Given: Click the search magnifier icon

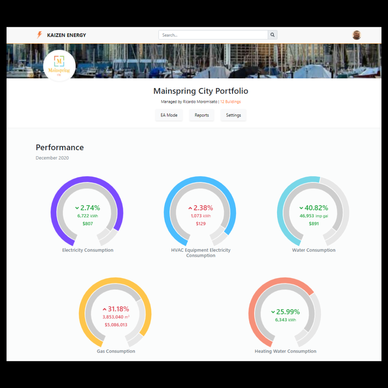Looking at the screenshot, I should pyautogui.click(x=272, y=35).
